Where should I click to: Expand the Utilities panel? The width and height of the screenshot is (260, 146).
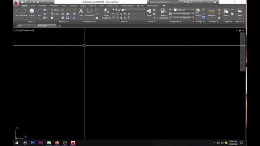[x=213, y=21]
